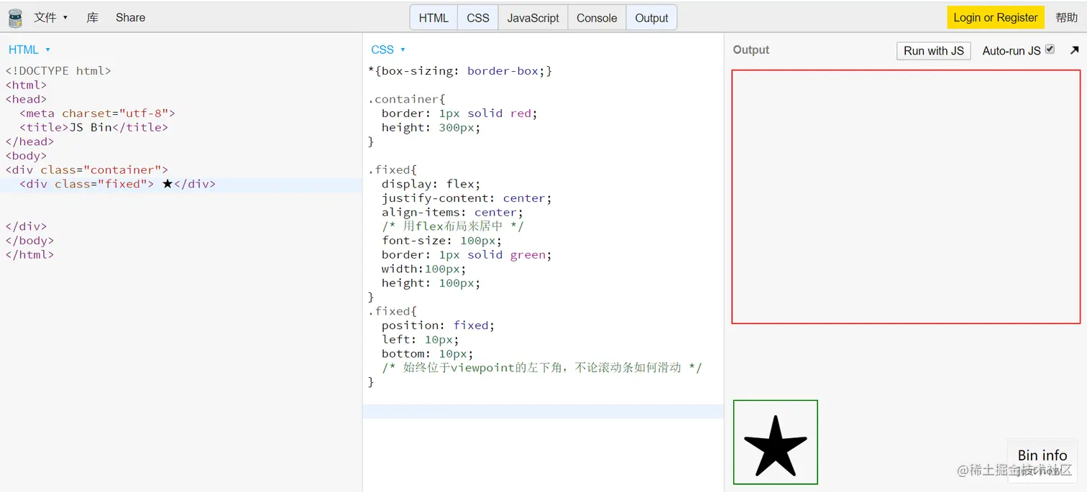Open the Share menu
The height and width of the screenshot is (492, 1087).
(130, 18)
